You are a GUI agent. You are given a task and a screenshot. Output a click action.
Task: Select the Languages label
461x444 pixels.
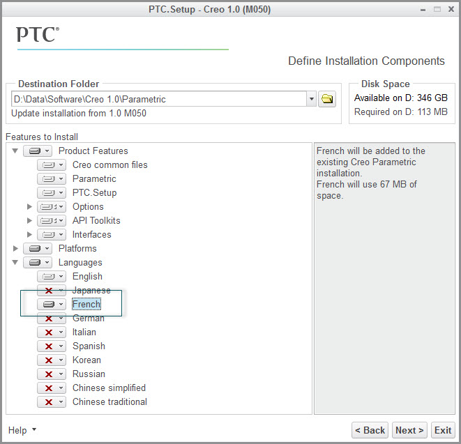point(80,262)
